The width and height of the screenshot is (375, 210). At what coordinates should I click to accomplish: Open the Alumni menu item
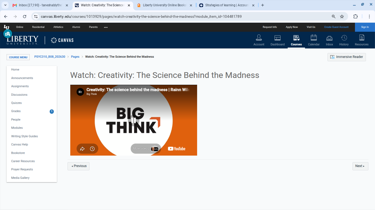[x=76, y=27]
